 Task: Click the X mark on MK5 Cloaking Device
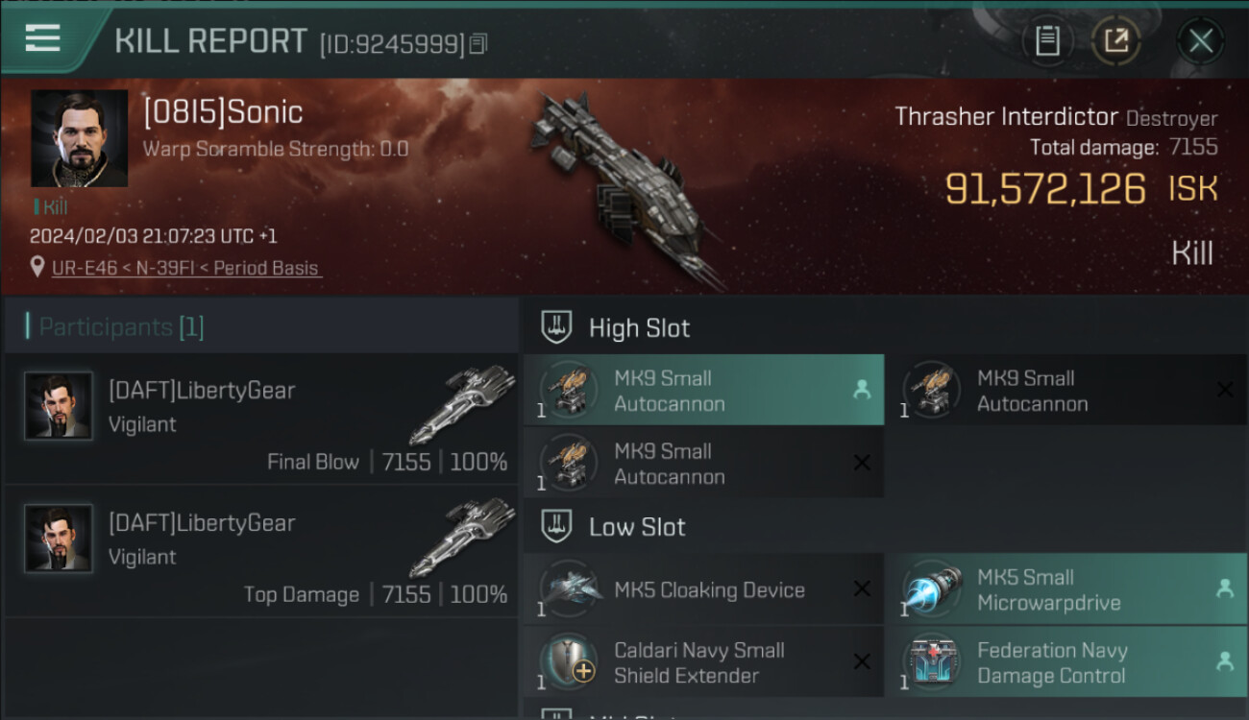[862, 589]
